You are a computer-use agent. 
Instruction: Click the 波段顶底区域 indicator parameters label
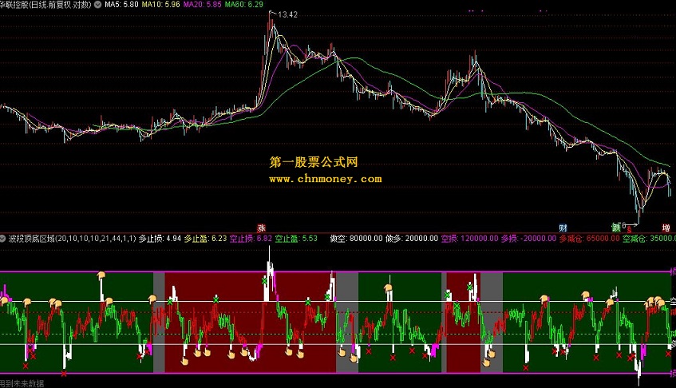click(x=72, y=239)
